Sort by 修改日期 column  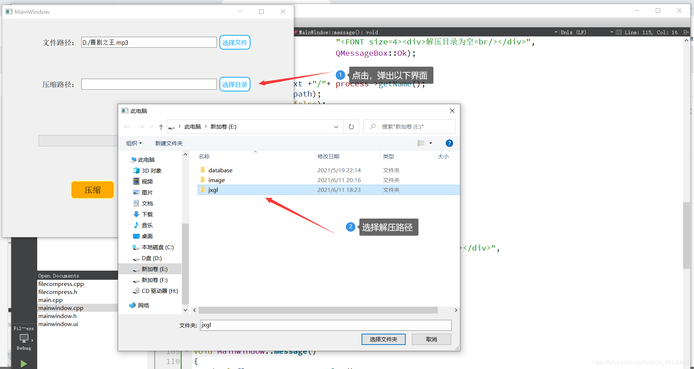328,156
